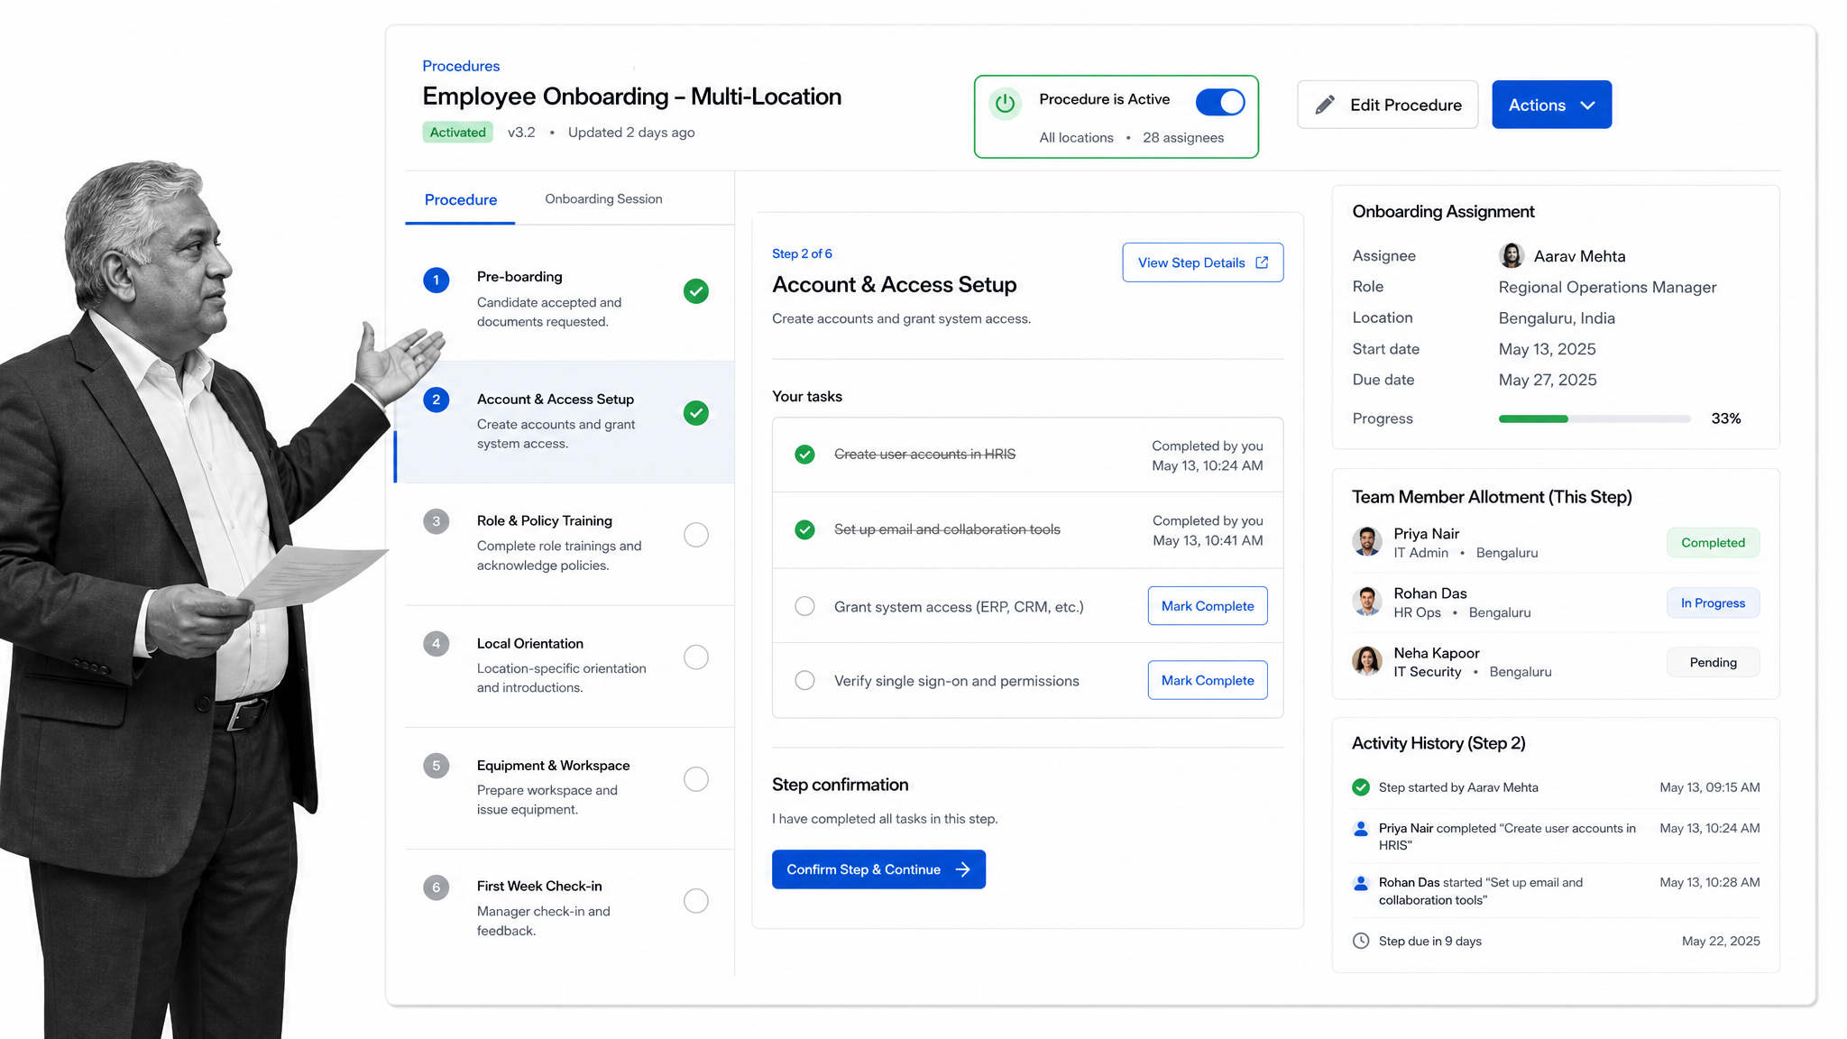This screenshot has width=1847, height=1039.
Task: Toggle the Procedure is Active switch
Action: (1220, 102)
